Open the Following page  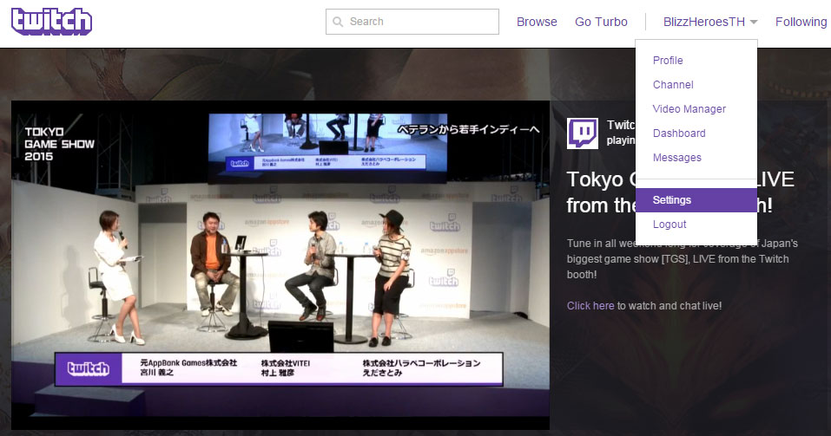coord(801,22)
